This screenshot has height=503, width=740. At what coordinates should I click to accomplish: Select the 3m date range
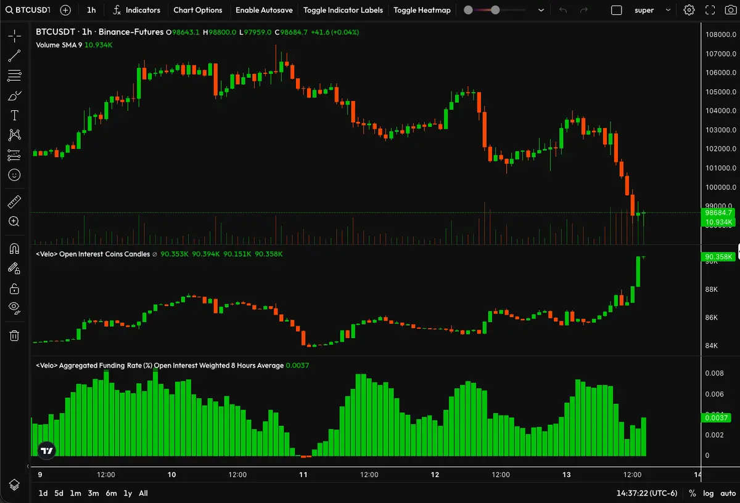pos(93,493)
